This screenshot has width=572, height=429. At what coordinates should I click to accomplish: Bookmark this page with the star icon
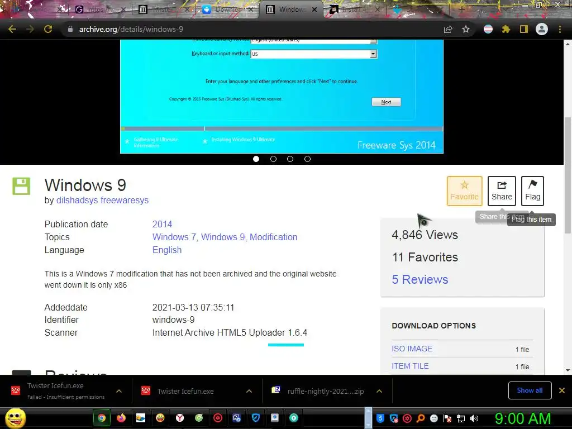pos(466,29)
